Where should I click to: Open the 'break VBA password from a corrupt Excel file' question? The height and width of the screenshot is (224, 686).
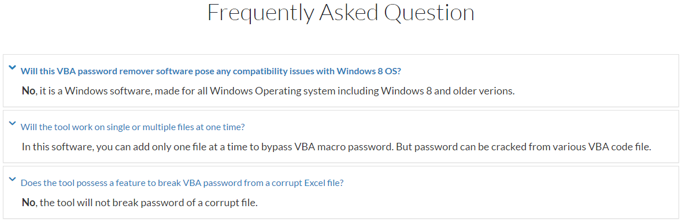point(182,183)
